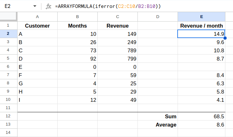Click Revenue value 49
The height and width of the screenshot is (137, 233).
click(x=118, y=100)
